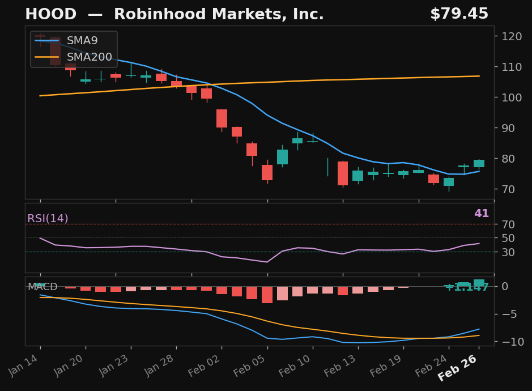Click the orange SMA200 legend line swatch

pyautogui.click(x=47, y=57)
